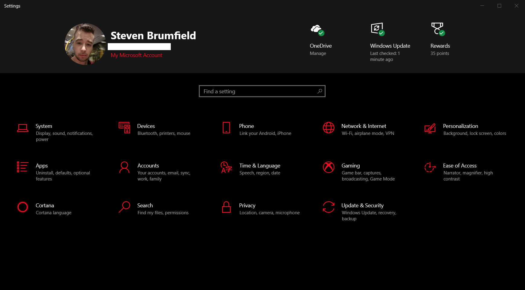
Task: Focus the Find a setting search box
Action: pyautogui.click(x=262, y=91)
